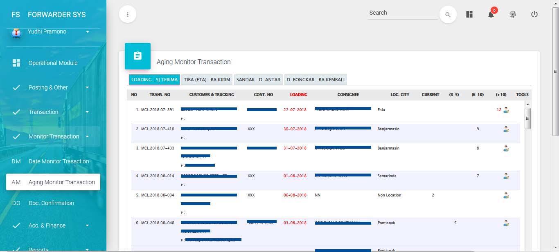The image size is (559, 252).
Task: Click user tool icon for MCL.2018.08-014
Action: point(506,176)
